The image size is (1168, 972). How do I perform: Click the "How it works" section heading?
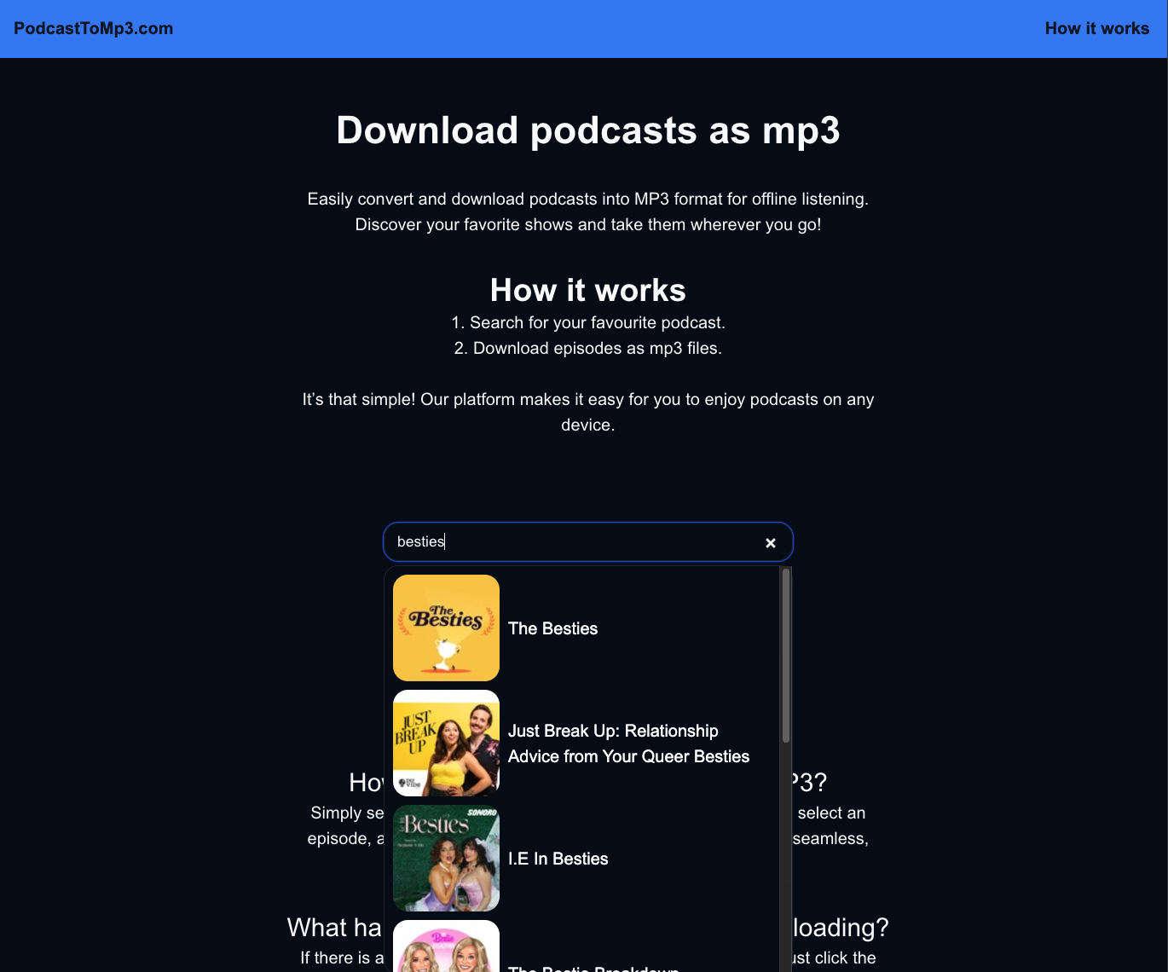[588, 290]
